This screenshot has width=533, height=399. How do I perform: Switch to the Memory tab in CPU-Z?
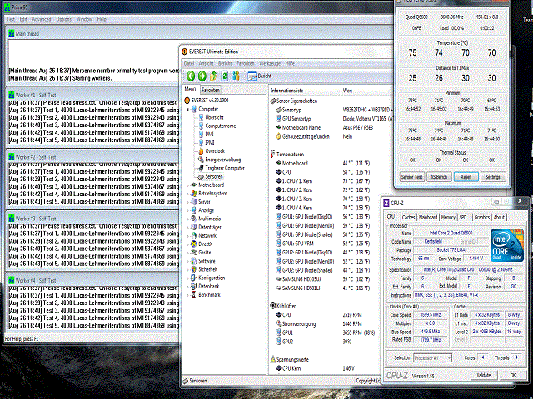coord(448,217)
